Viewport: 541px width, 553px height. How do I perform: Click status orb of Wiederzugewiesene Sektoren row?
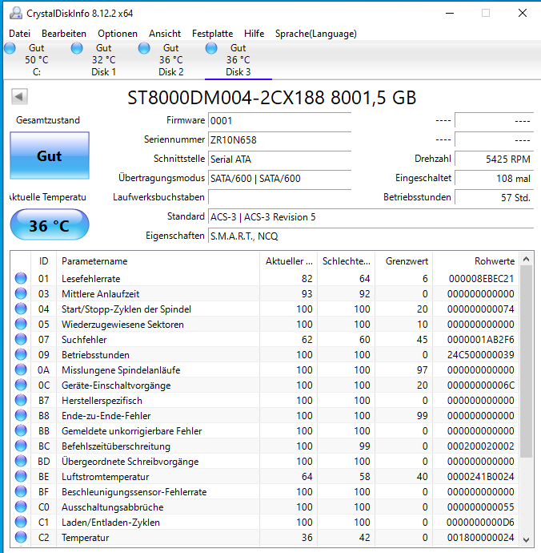coord(21,324)
